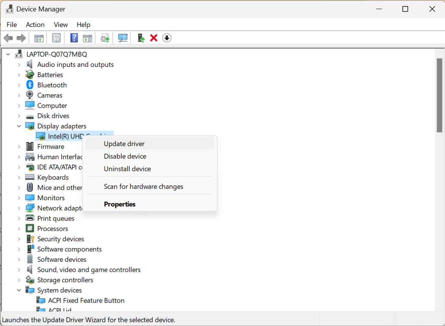
Task: Open the Action menu
Action: point(35,25)
